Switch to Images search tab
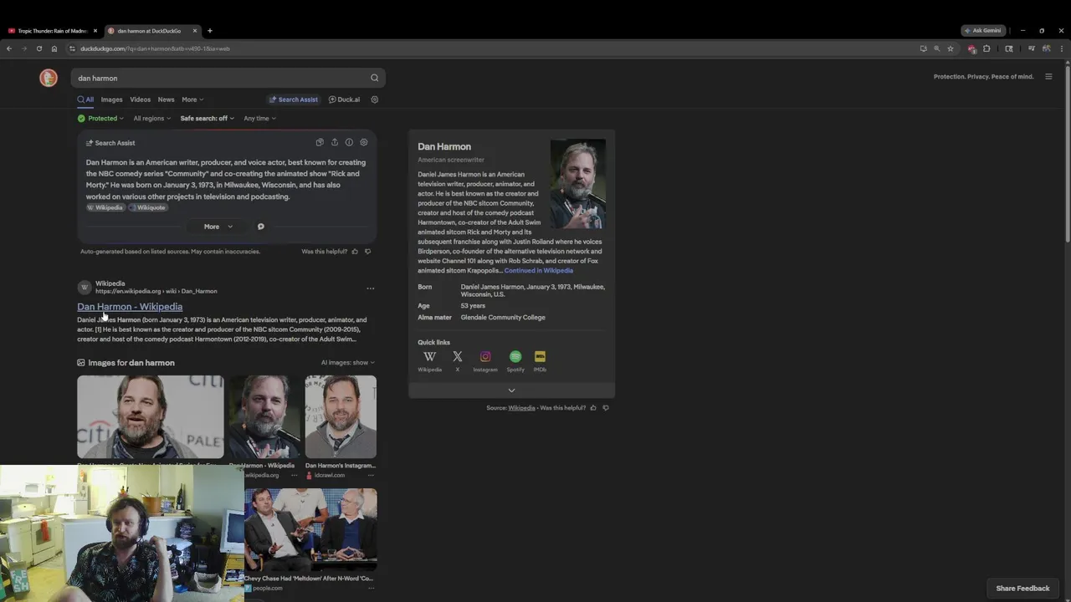 tap(111, 99)
